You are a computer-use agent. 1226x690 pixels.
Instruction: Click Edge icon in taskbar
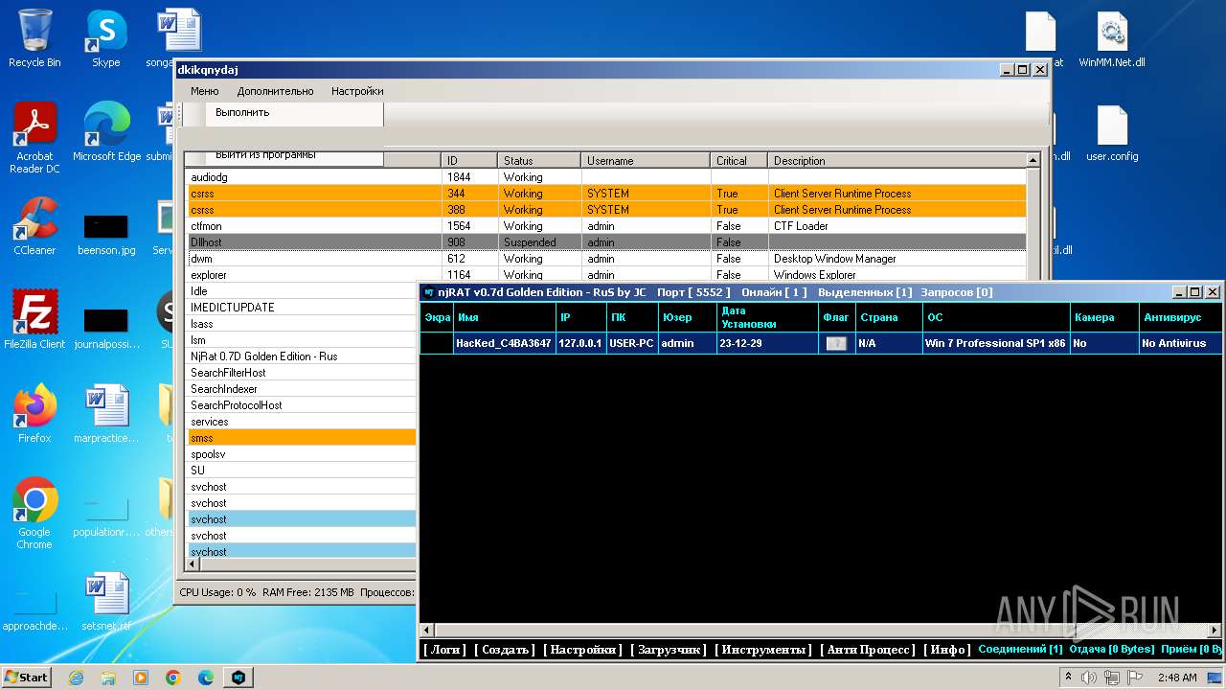coord(206,678)
